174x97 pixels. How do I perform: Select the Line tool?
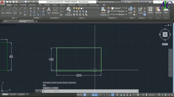tap(3, 10)
